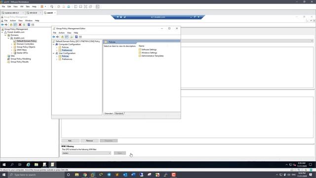316x178 pixels.
Task: Select Policies under User Configuration
Action: [65, 56]
